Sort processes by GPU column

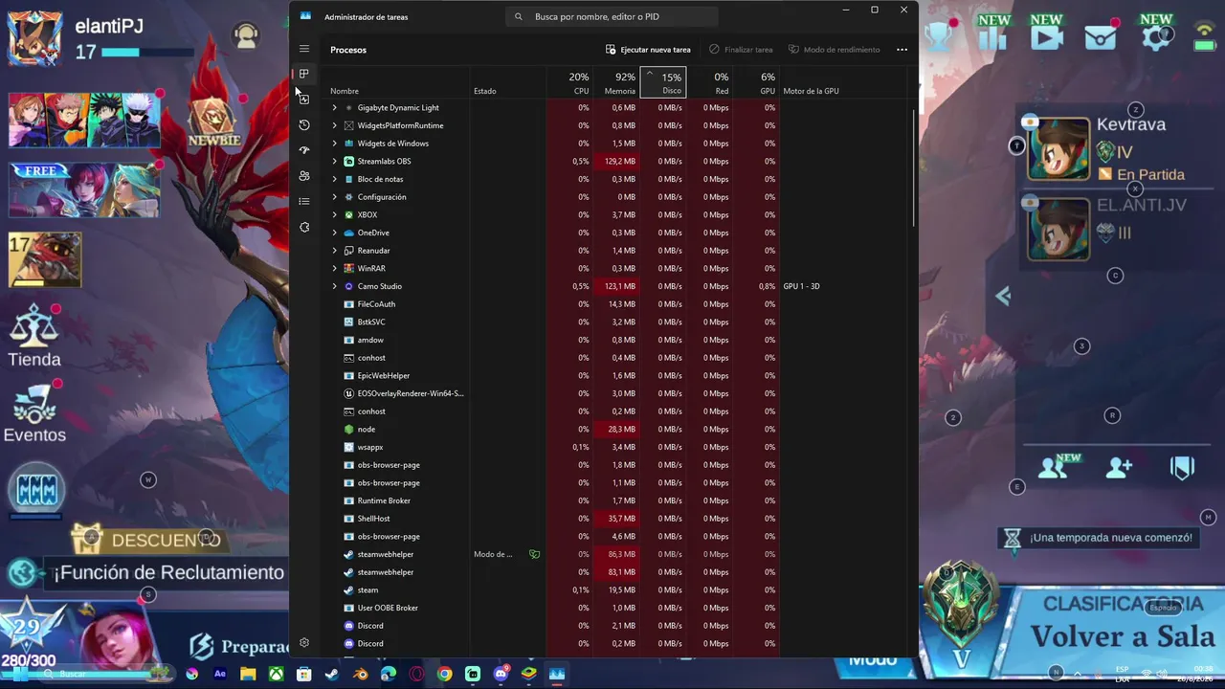pos(756,82)
